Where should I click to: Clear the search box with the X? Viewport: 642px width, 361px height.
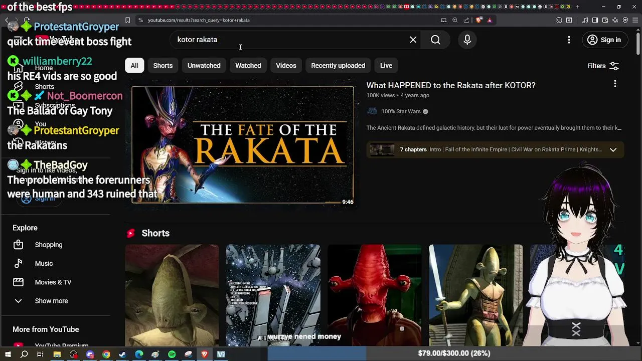point(413,40)
